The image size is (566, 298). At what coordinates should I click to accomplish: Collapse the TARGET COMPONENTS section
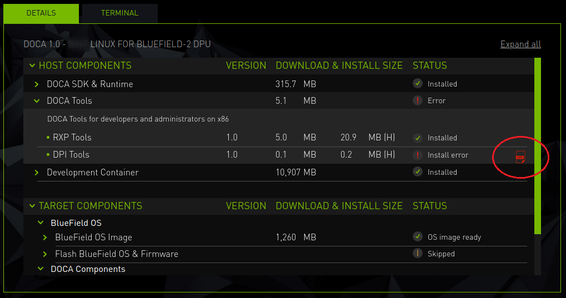coord(31,206)
